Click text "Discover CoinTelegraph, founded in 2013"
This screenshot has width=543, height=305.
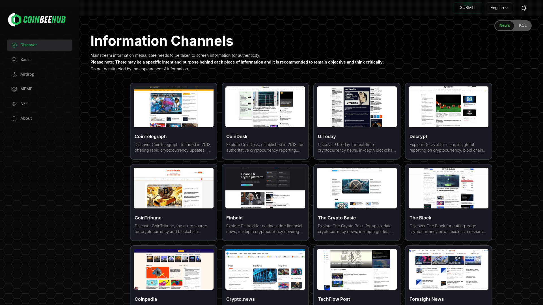(173, 145)
